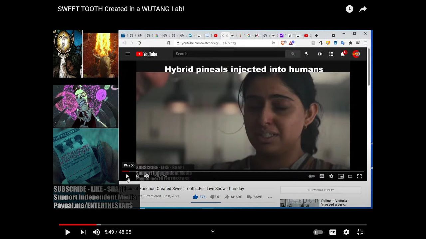Toggle closed captions in the bottom control bar
The width and height of the screenshot is (426, 239).
333,232
